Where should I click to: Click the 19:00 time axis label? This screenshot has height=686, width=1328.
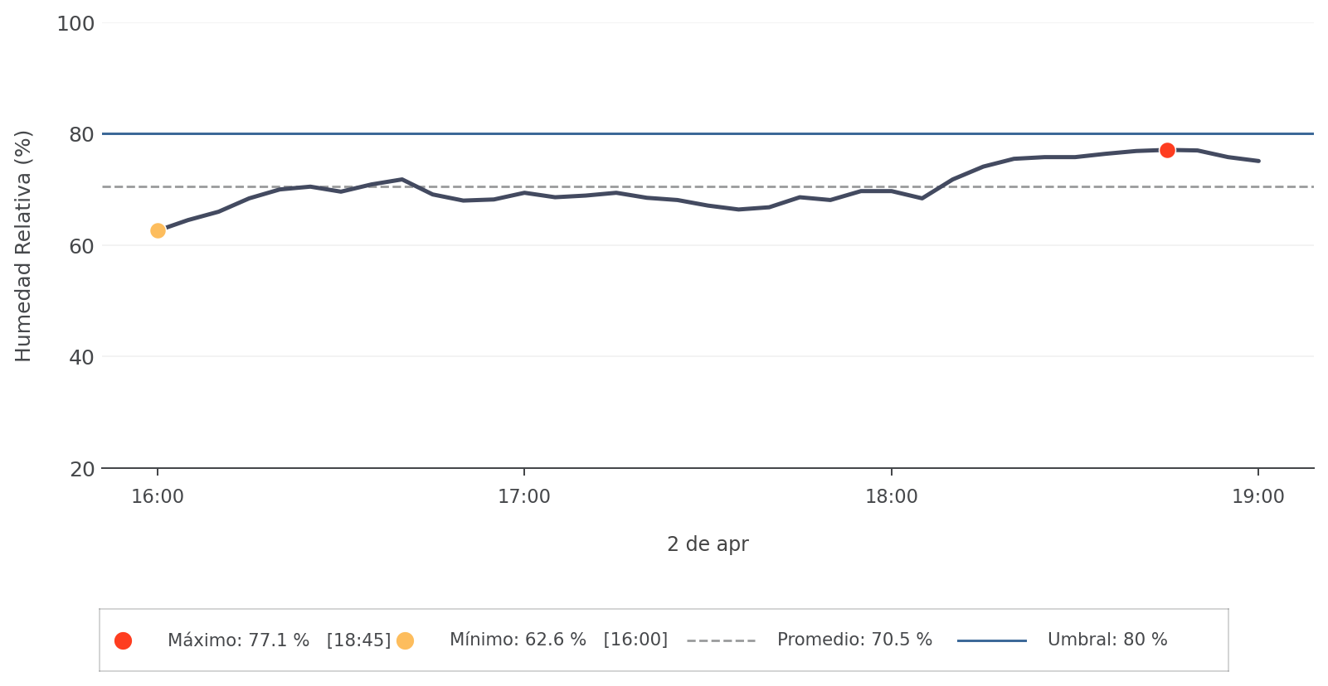[x=1258, y=497]
